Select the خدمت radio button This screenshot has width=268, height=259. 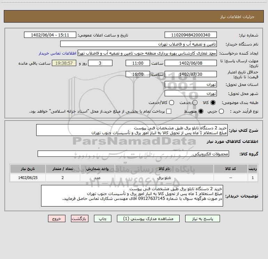tap(195, 103)
